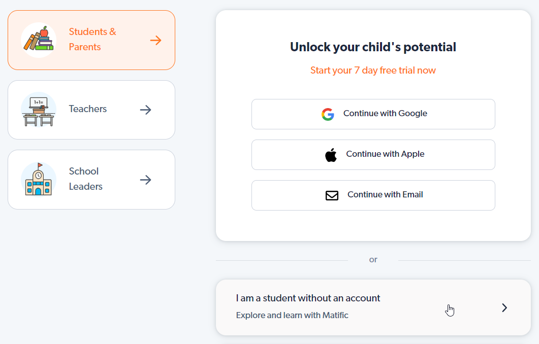Click the arrow next to School Leaders
The height and width of the screenshot is (344, 539).
(x=145, y=180)
